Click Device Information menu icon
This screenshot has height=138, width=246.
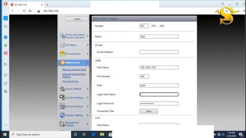coord(62,36)
